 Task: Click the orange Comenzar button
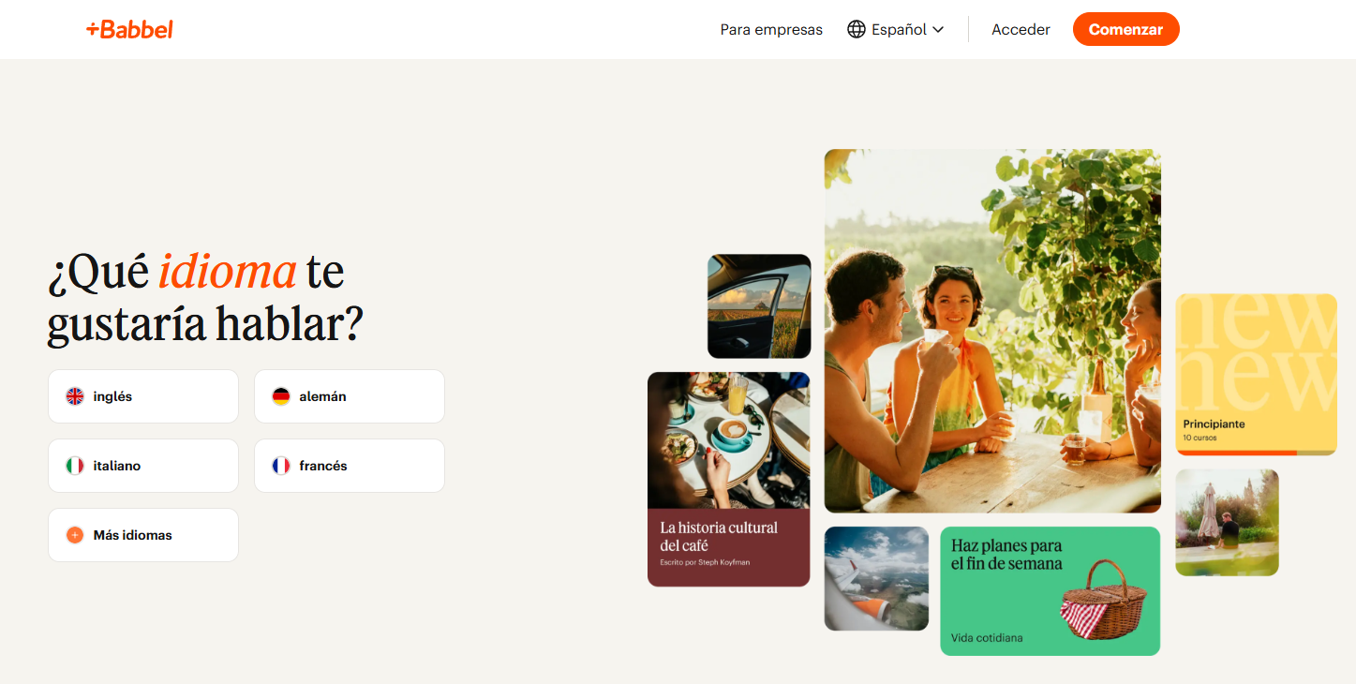point(1125,29)
